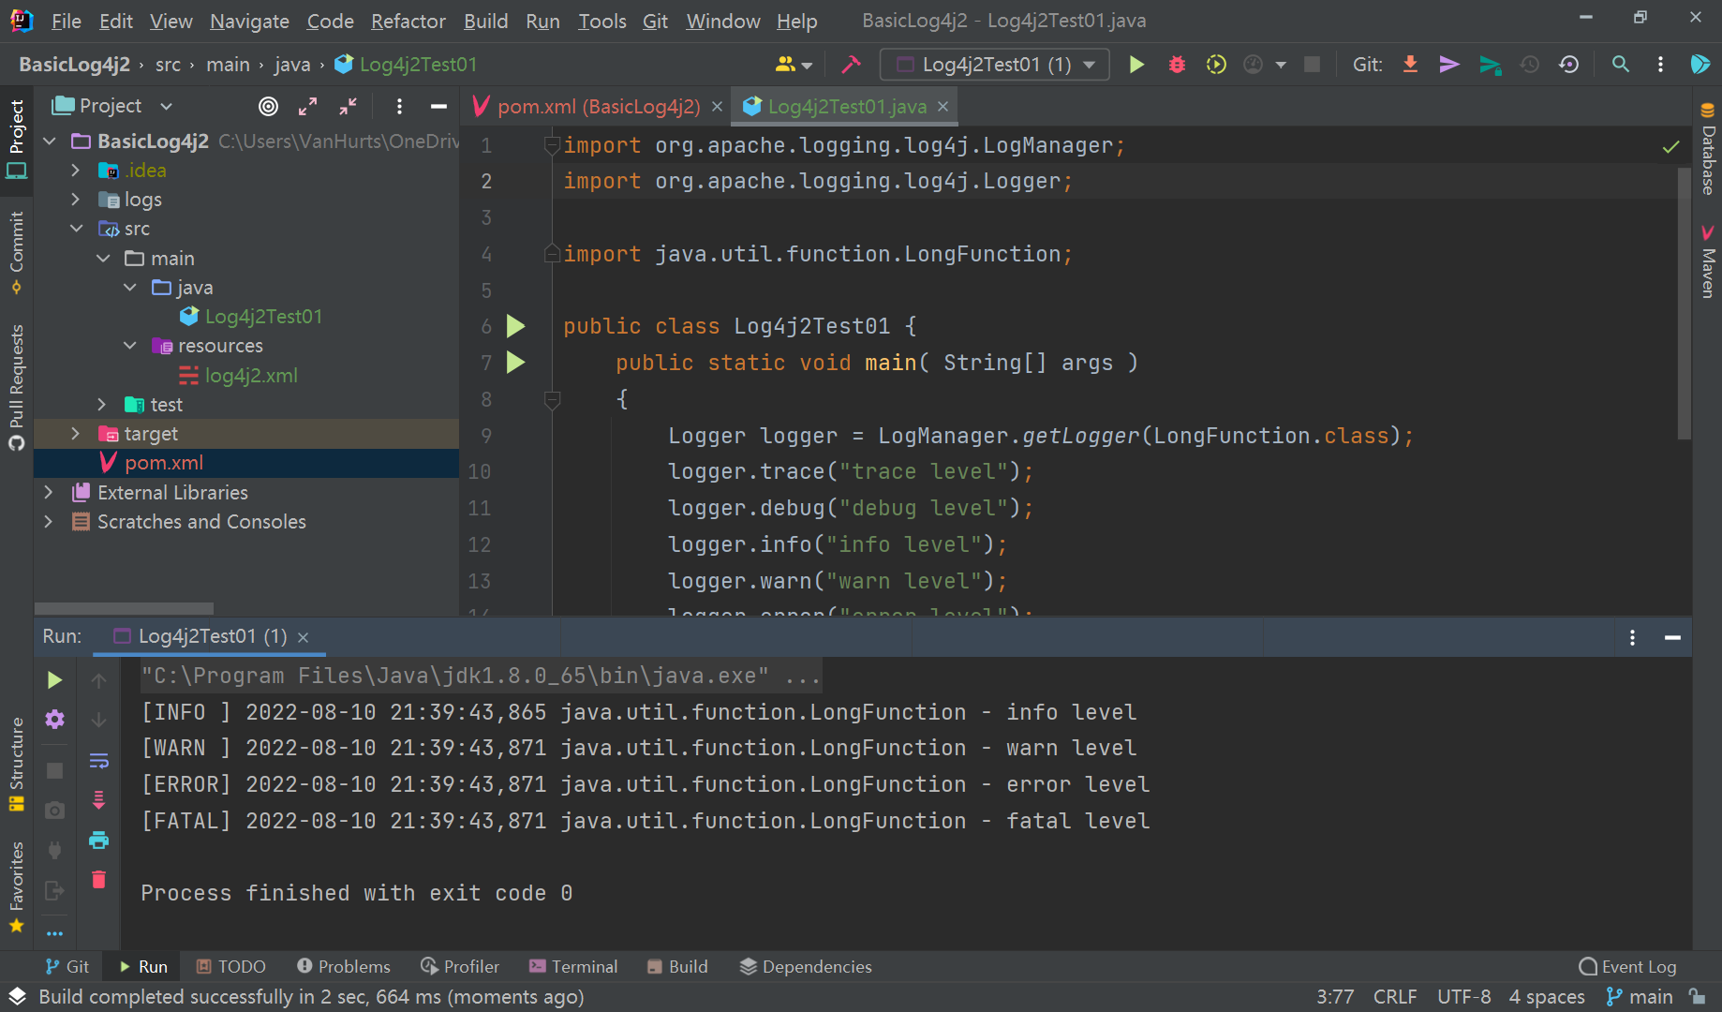
Task: Click the Project tree horizontal scrollbar
Action: [124, 609]
